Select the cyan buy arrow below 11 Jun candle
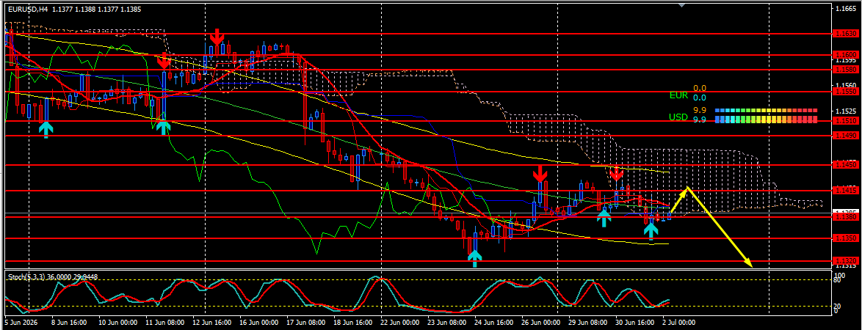This screenshot has width=862, height=330. (163, 128)
